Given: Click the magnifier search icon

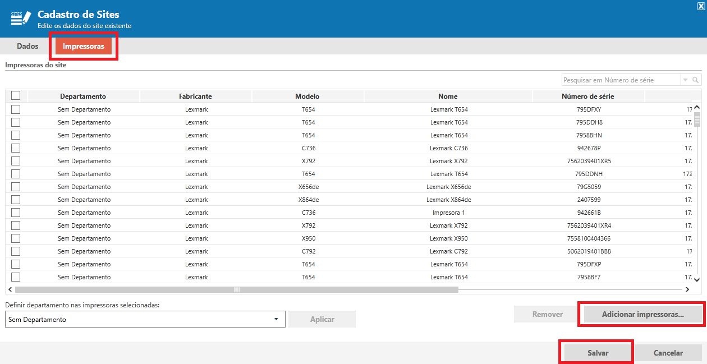Looking at the screenshot, I should pyautogui.click(x=696, y=80).
